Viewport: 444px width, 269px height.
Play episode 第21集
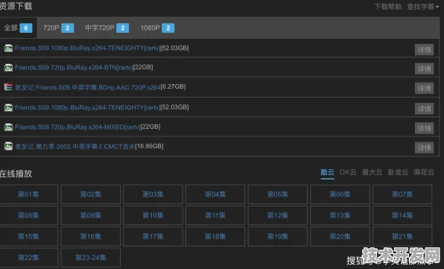(x=402, y=236)
